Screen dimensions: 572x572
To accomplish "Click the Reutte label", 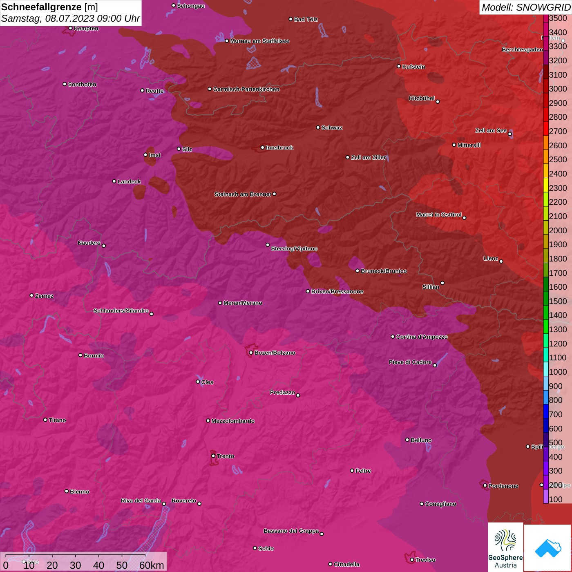I will coord(154,91).
